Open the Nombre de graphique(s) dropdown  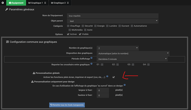pos(118,48)
